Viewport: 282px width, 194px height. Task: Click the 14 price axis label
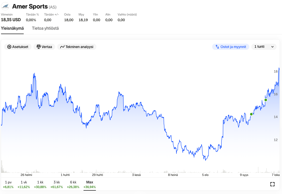tap(276, 117)
